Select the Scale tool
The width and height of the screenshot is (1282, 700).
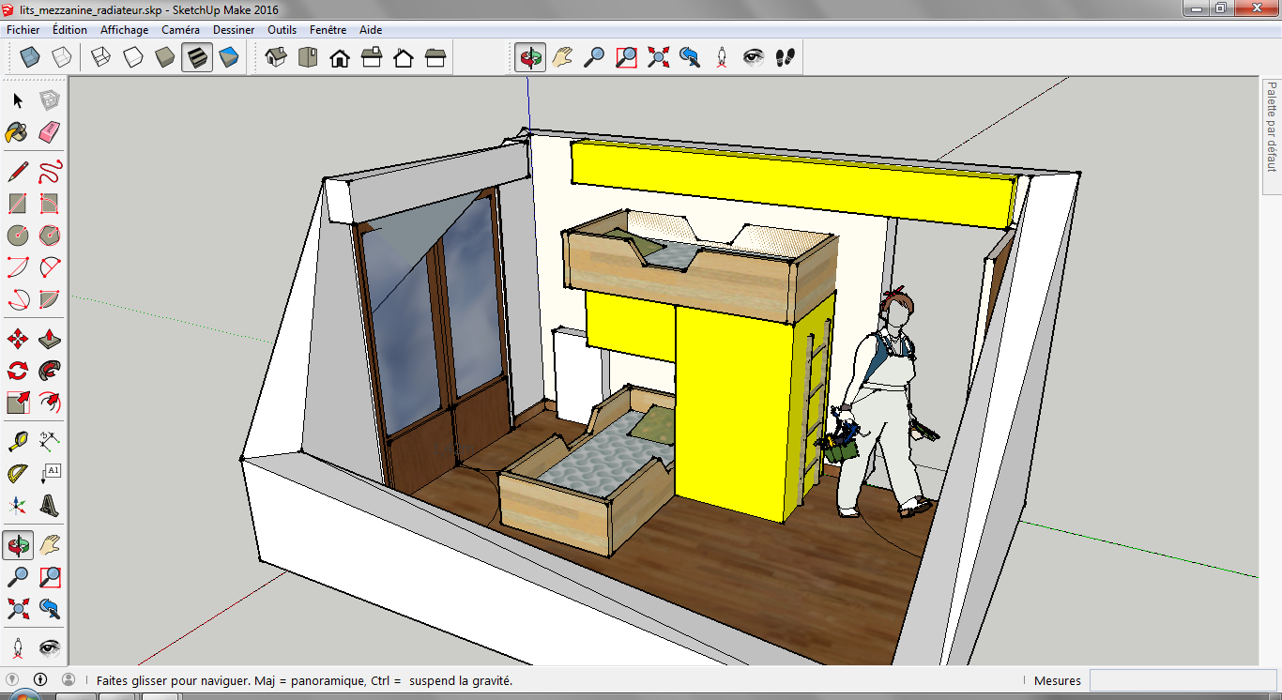(x=18, y=403)
